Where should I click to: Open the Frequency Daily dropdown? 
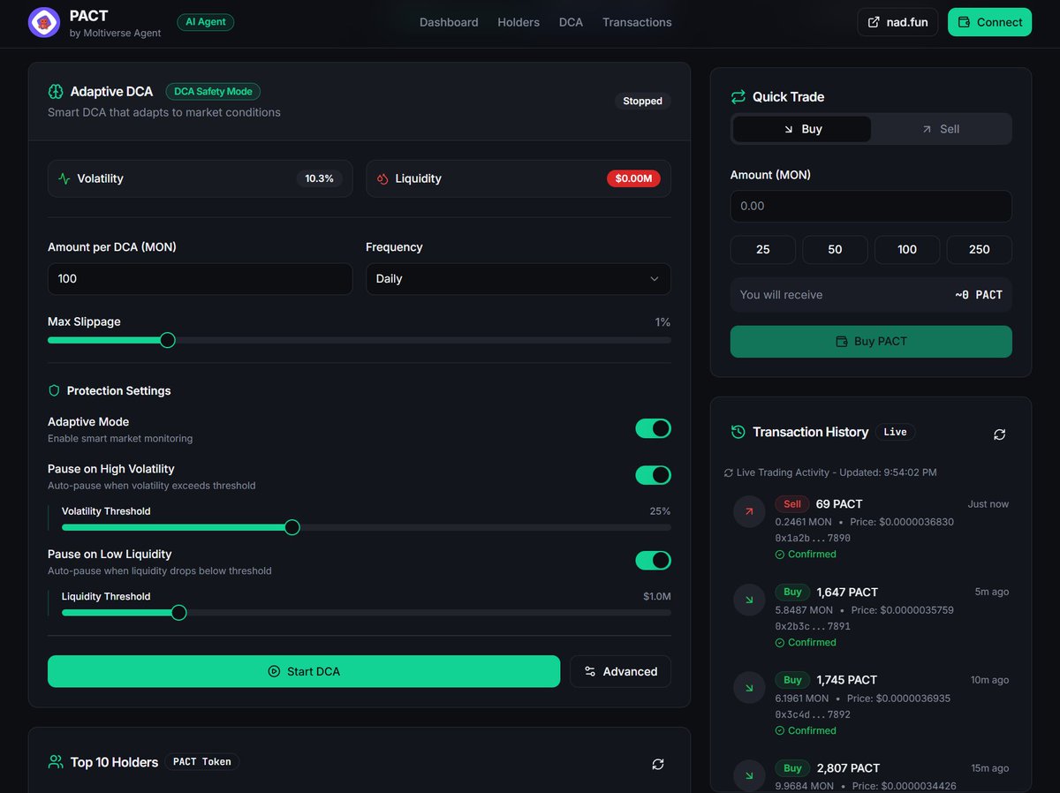tap(518, 279)
